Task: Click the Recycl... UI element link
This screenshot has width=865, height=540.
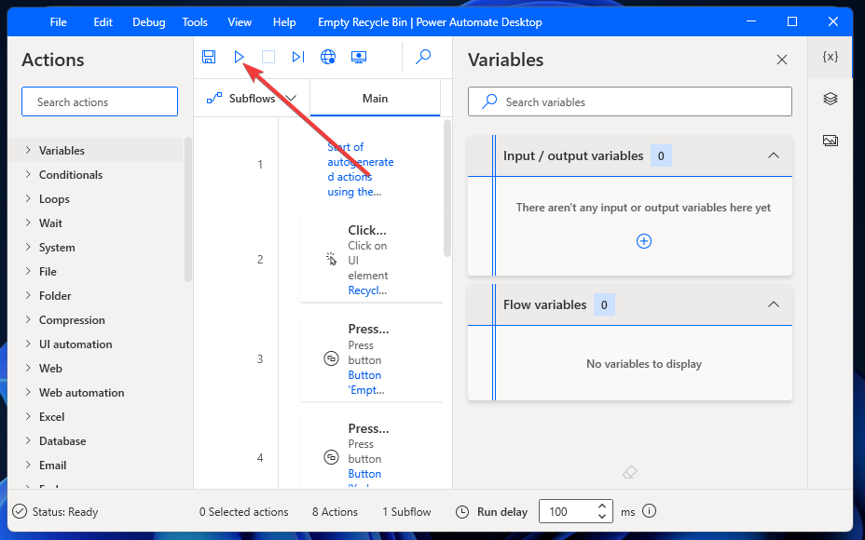Action: pos(367,290)
